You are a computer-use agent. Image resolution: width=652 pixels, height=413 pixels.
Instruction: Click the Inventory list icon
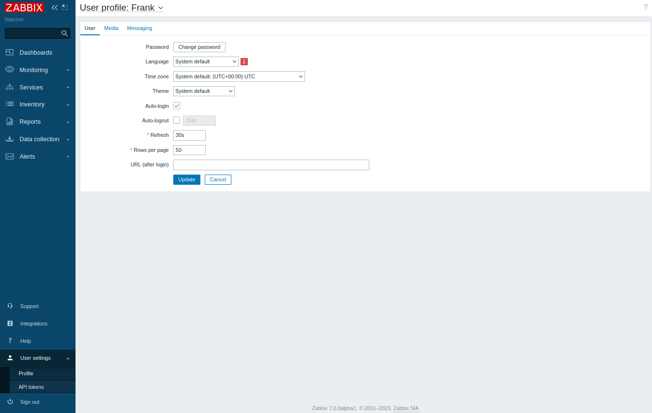(10, 104)
